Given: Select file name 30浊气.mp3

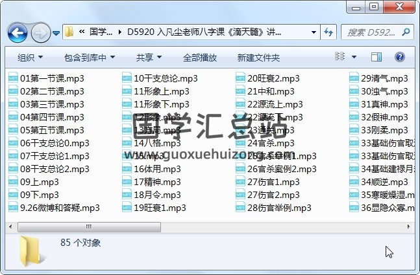Looking at the screenshot, I should click(x=384, y=91).
